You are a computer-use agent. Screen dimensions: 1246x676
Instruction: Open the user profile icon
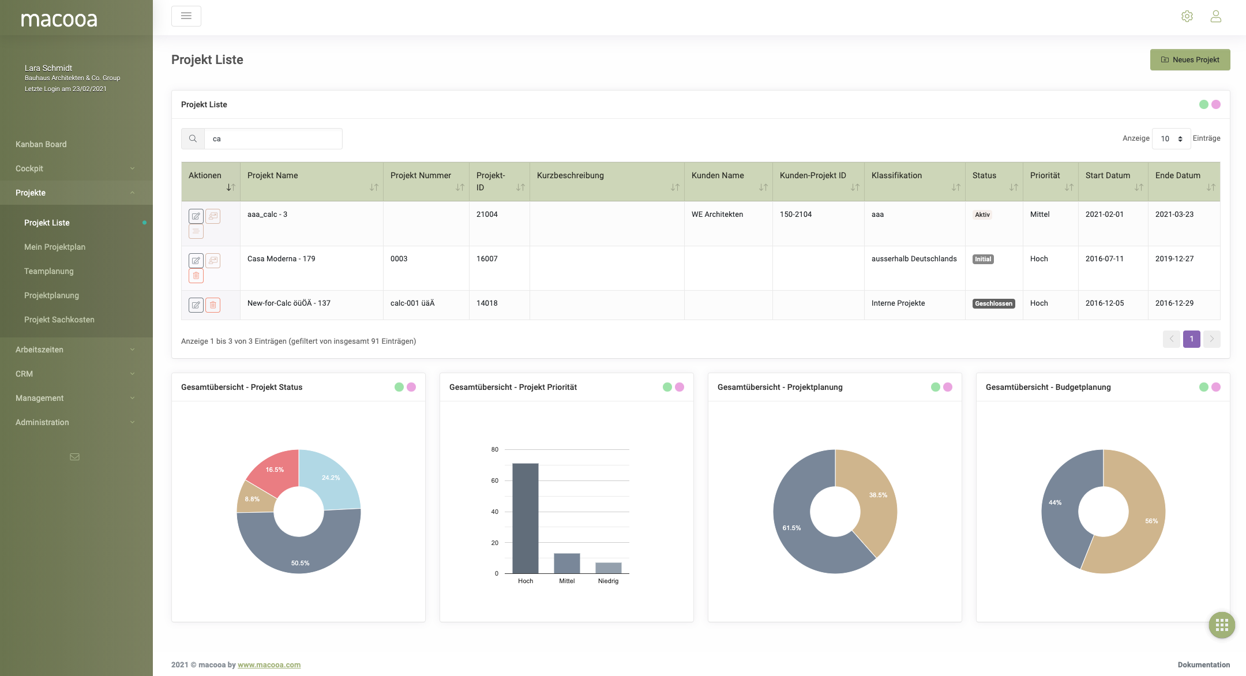point(1215,16)
